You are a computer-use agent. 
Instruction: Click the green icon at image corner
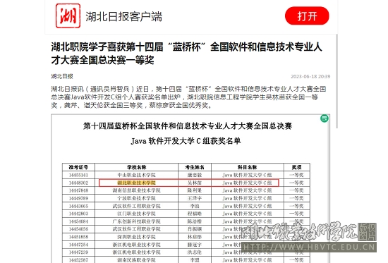tap(325, 118)
